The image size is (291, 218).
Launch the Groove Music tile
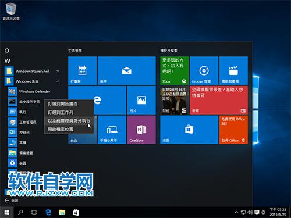coord(204,70)
